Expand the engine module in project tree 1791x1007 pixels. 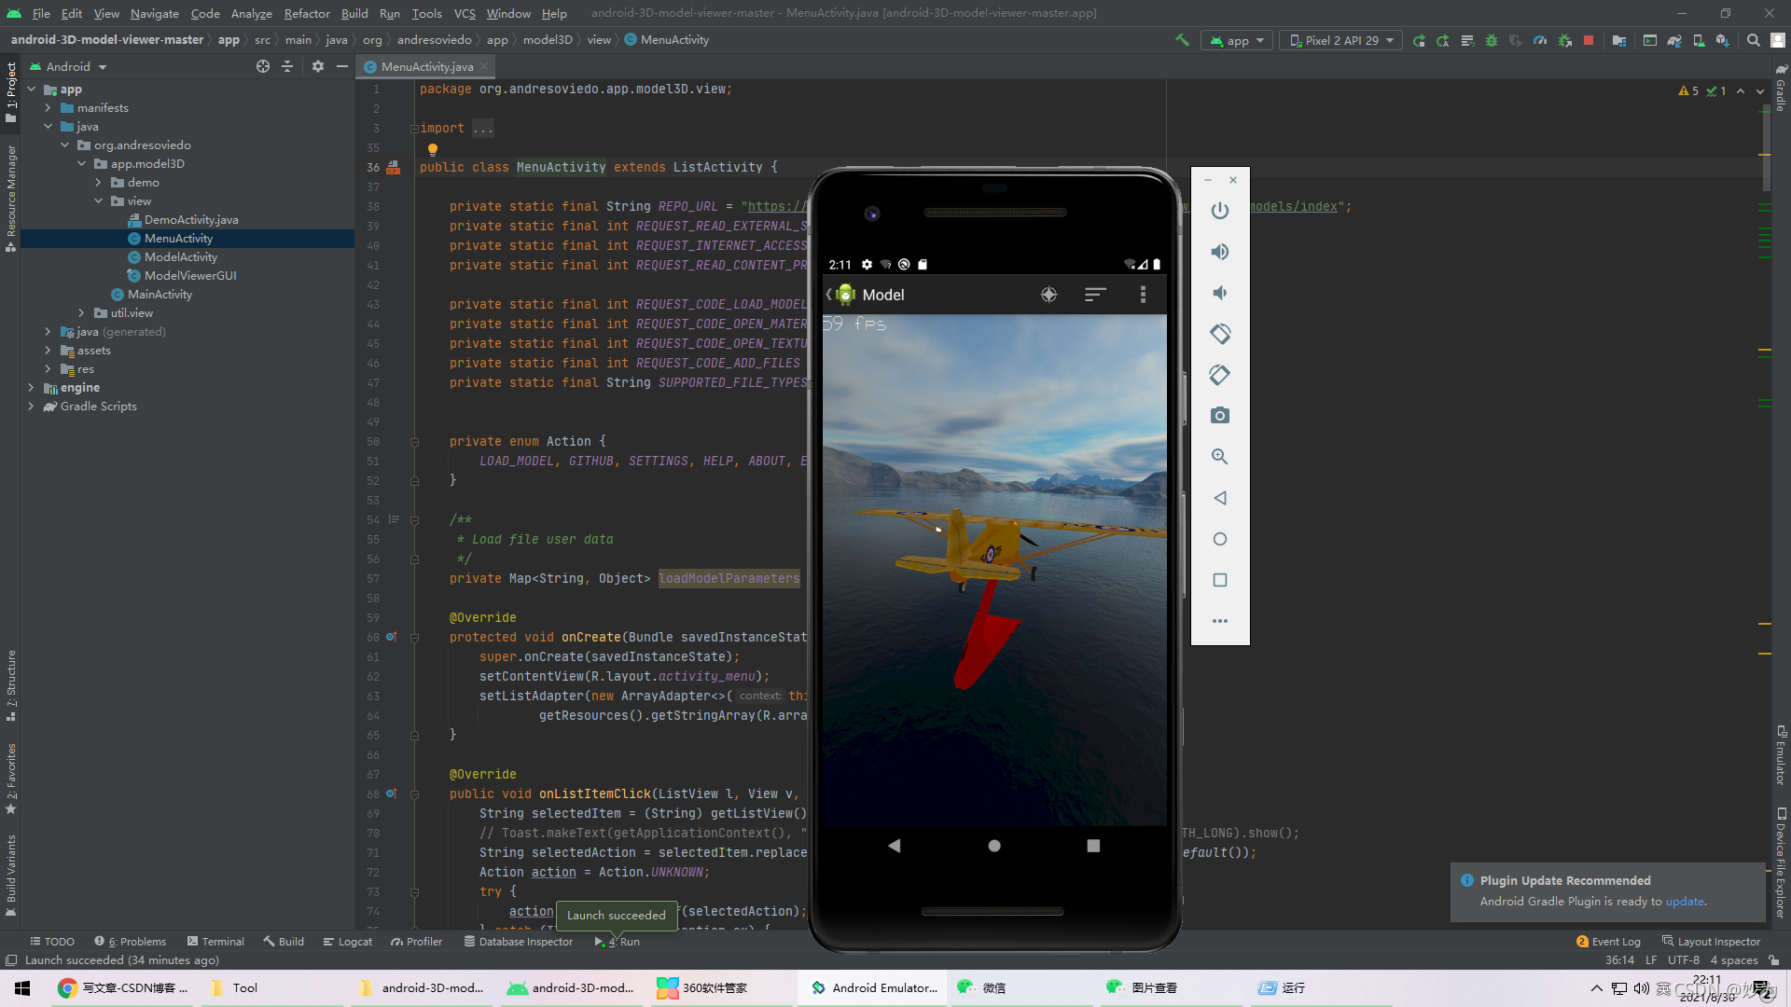pyautogui.click(x=31, y=388)
